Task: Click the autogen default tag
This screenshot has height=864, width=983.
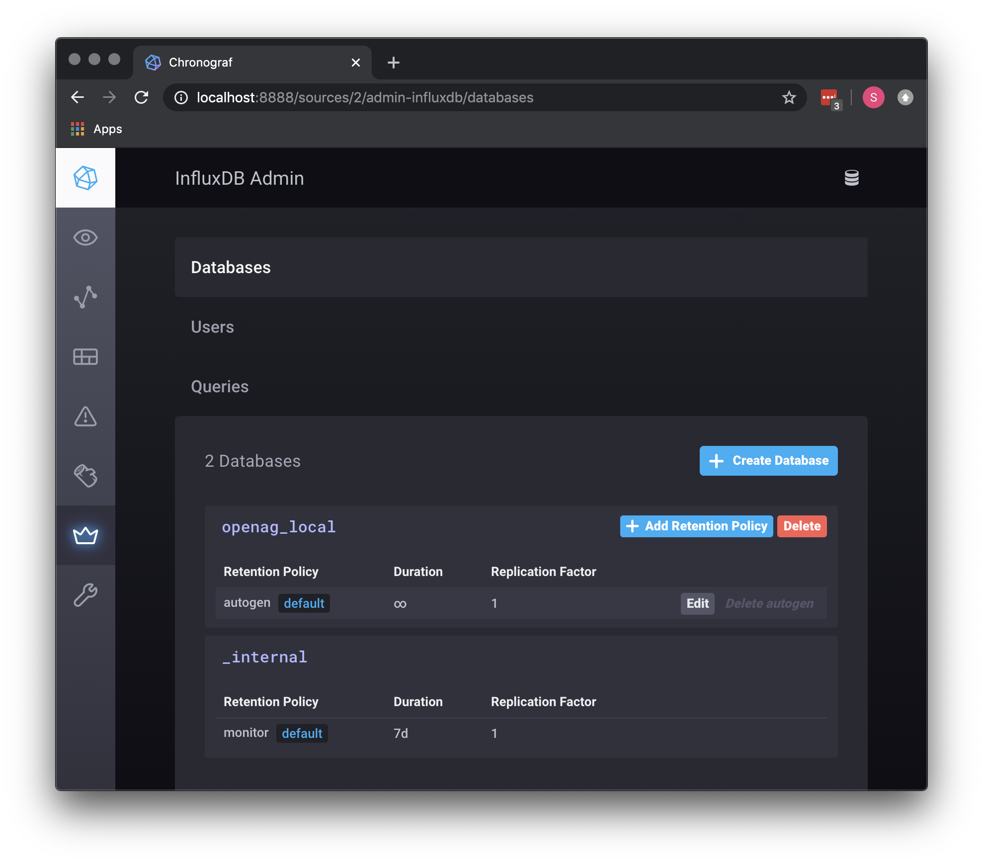Action: 304,603
